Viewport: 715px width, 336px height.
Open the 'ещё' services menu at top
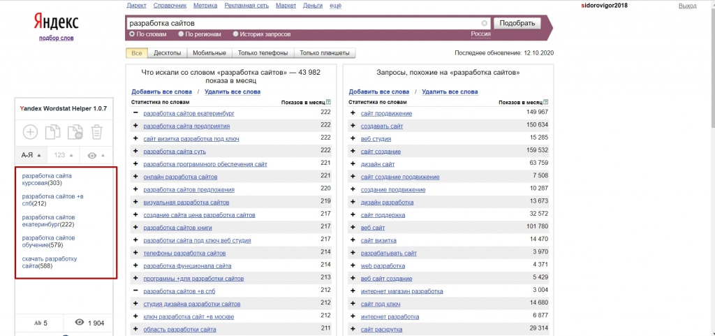click(x=335, y=6)
